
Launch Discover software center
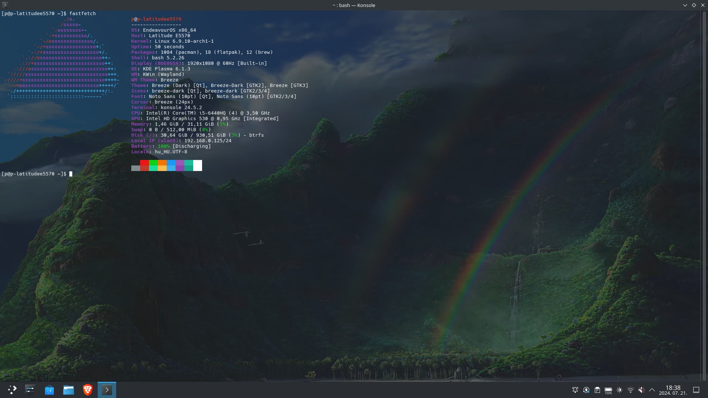point(49,390)
